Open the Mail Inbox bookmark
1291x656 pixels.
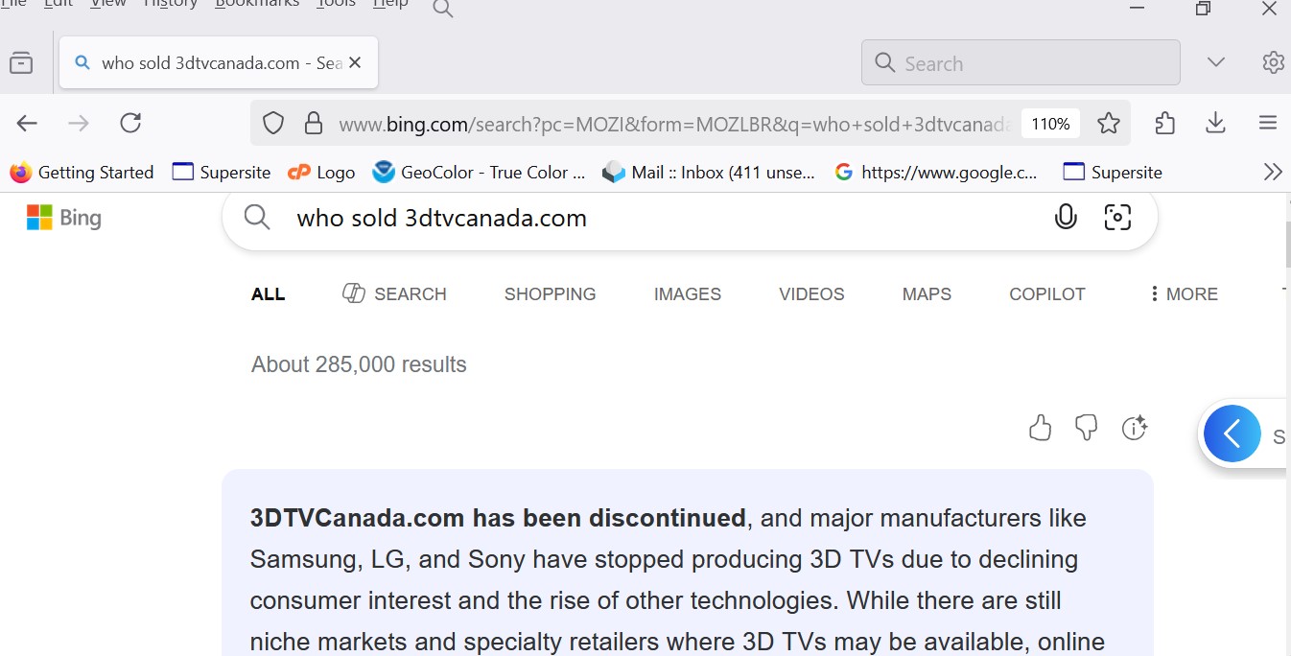(x=710, y=173)
